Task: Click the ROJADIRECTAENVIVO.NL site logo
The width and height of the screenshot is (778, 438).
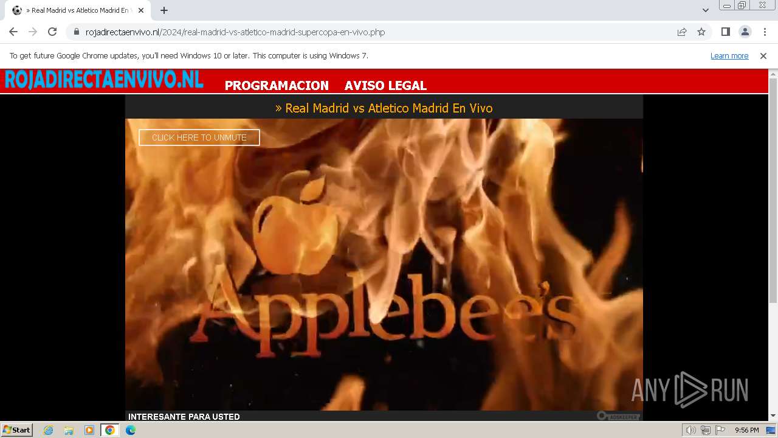Action: tap(104, 80)
